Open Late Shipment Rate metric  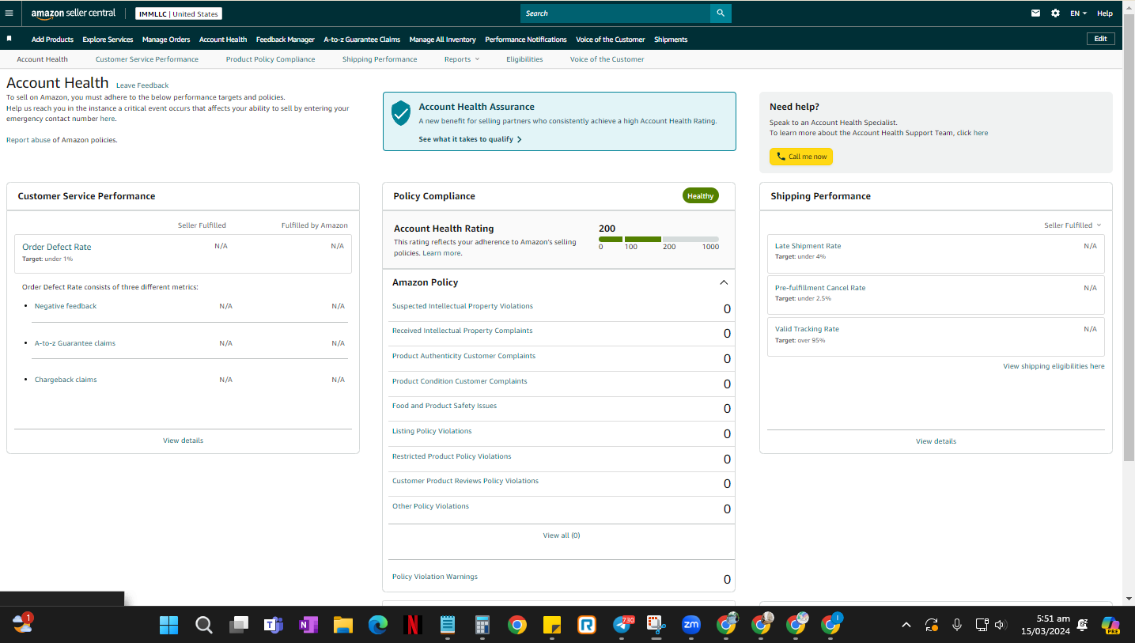coord(808,246)
